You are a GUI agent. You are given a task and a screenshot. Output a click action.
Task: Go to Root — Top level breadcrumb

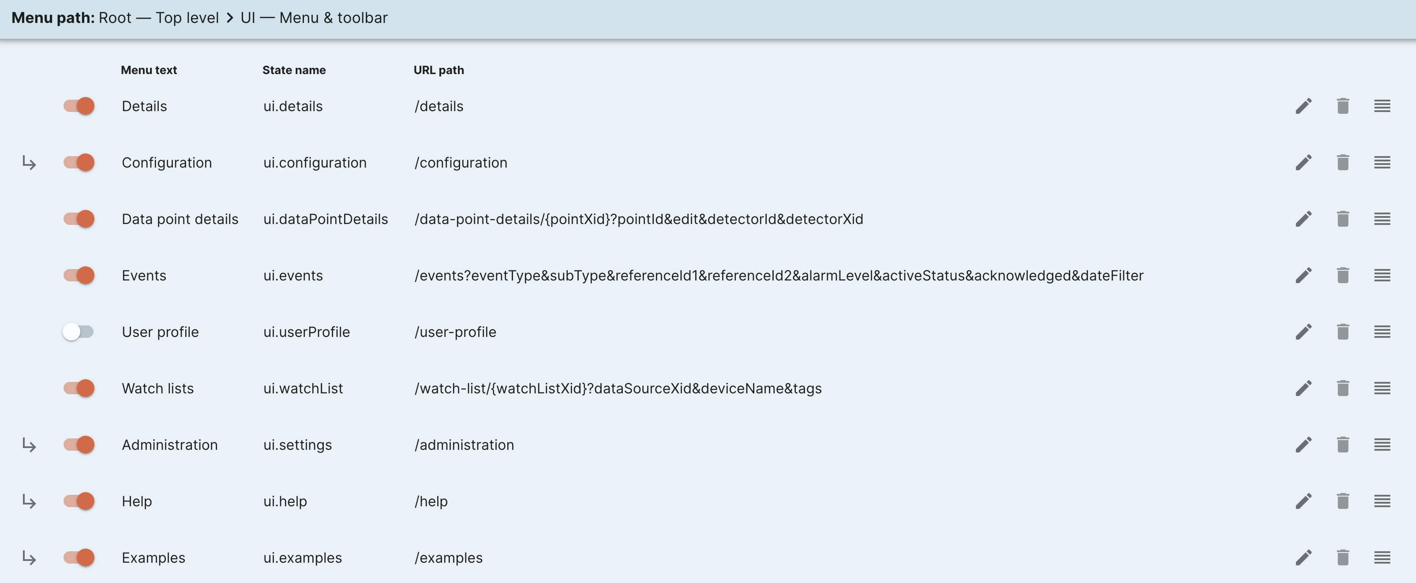[x=159, y=18]
